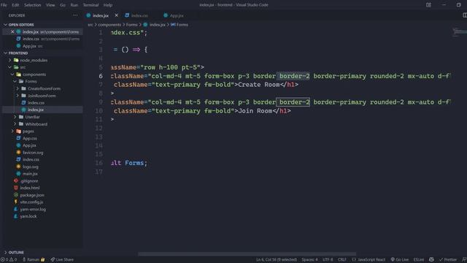Viewport: 467px width, 263px height.
Task: Split the editor to the right
Action: [464, 15]
